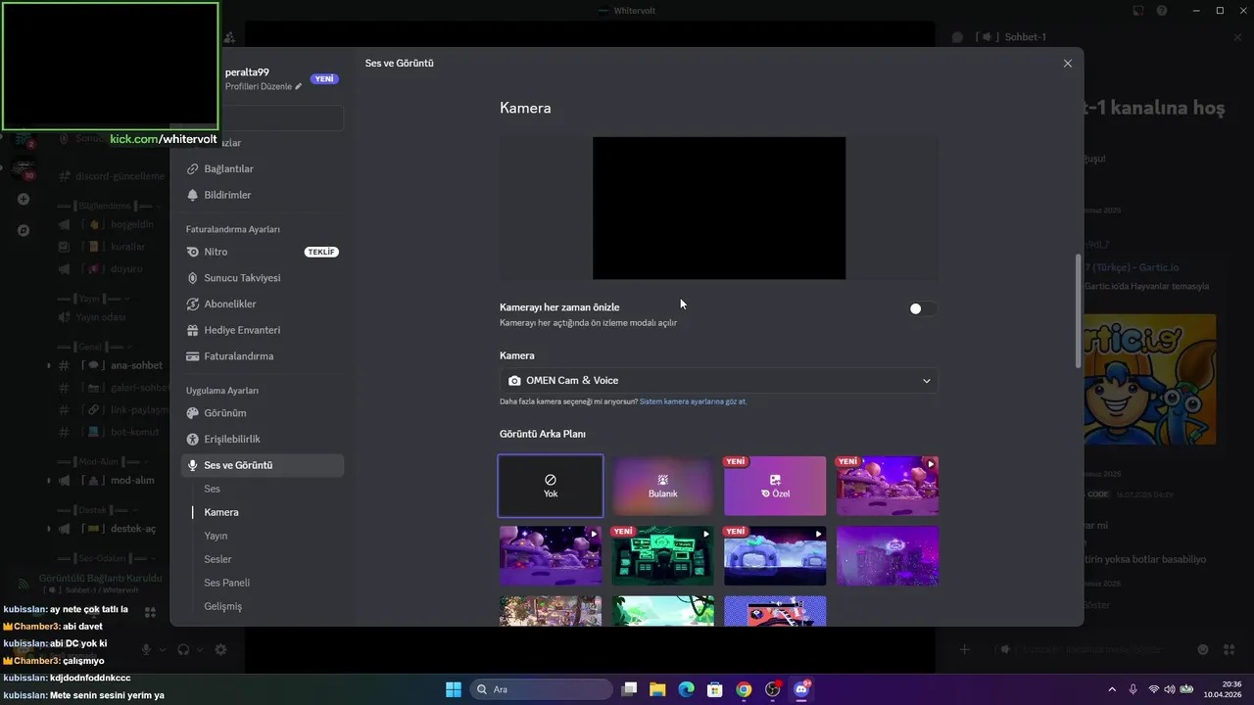Choose the blue pixel roller coaster background
1254x705 pixels.
(775, 611)
